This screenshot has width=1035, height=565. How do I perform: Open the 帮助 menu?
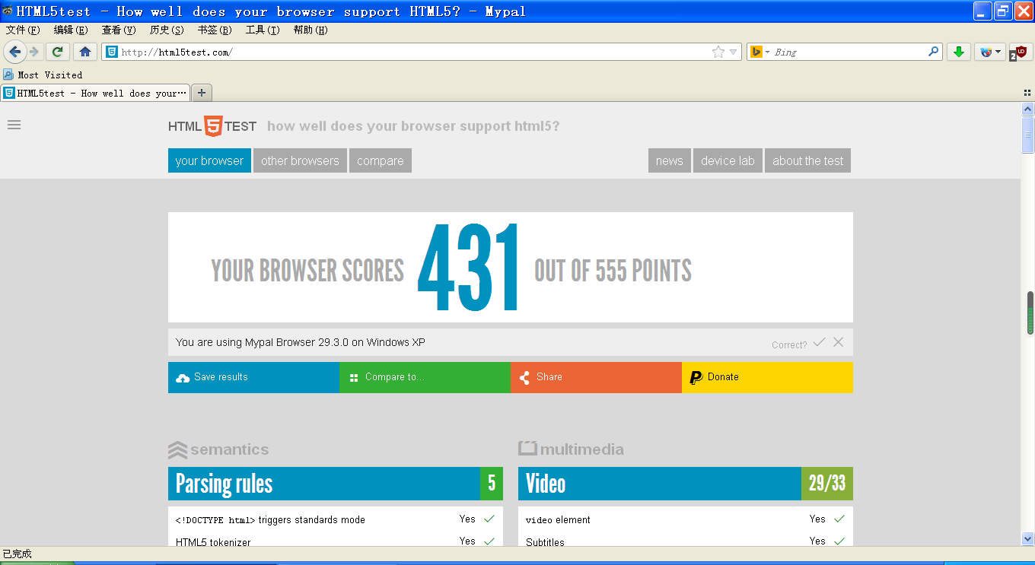tap(310, 30)
